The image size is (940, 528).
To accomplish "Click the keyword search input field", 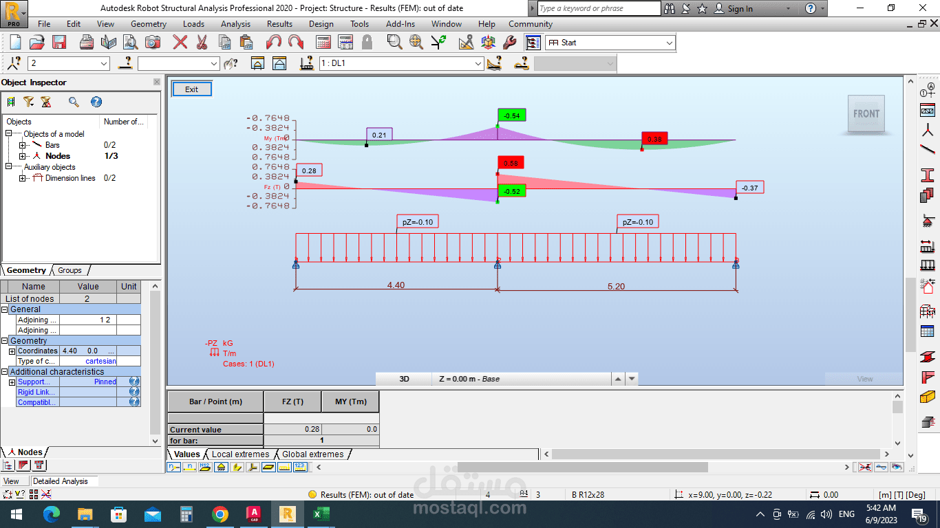I will point(598,8).
